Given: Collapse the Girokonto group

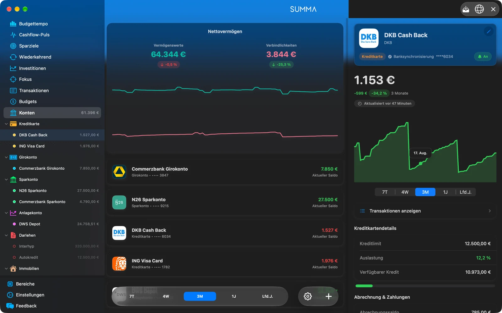Looking at the screenshot, I should pyautogui.click(x=6, y=157).
